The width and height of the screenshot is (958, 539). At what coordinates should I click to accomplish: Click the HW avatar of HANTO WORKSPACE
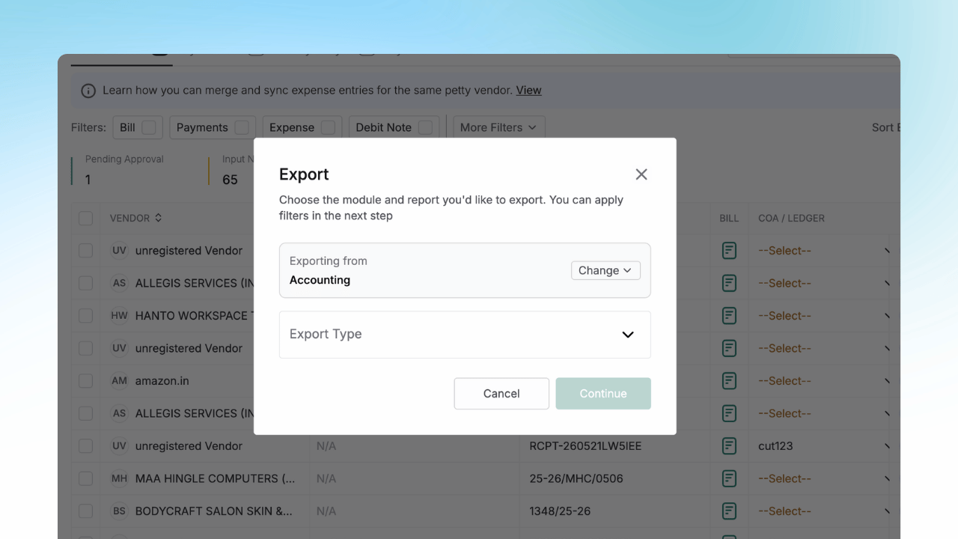point(119,316)
